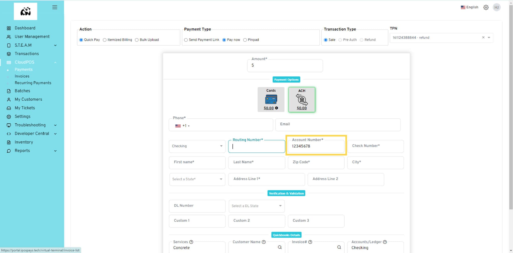The width and height of the screenshot is (513, 253).
Task: Choose the ACH bank transfer icon
Action: click(302, 100)
